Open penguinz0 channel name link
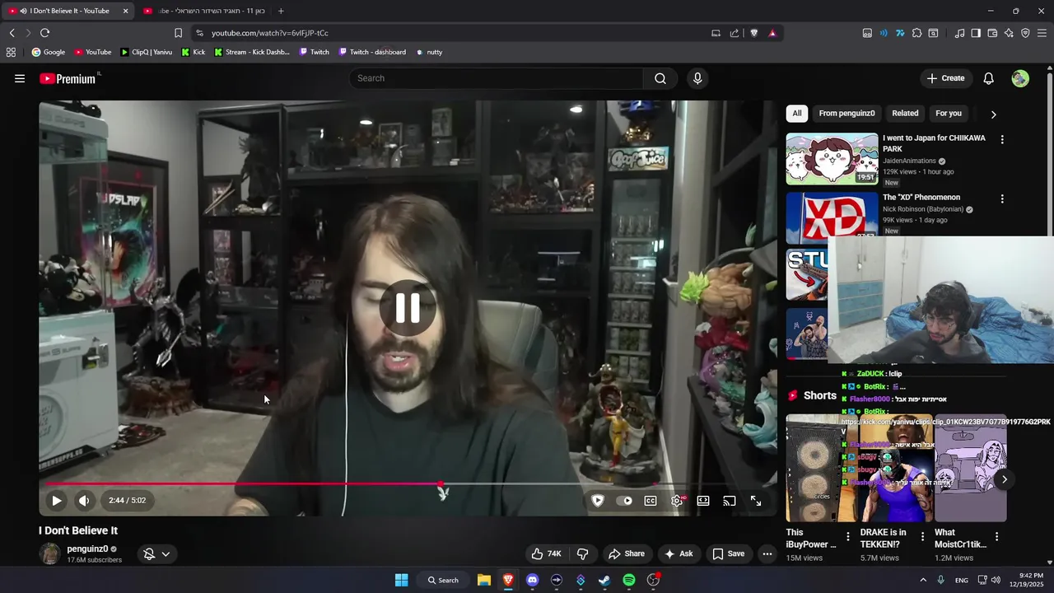Image resolution: width=1054 pixels, height=593 pixels. [87, 549]
